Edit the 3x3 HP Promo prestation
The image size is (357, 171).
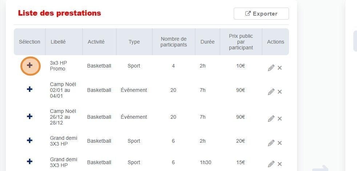[271, 68]
